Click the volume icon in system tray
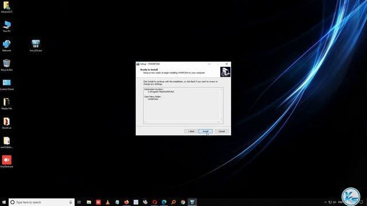Screen dimensions: 367x206 point(335,202)
